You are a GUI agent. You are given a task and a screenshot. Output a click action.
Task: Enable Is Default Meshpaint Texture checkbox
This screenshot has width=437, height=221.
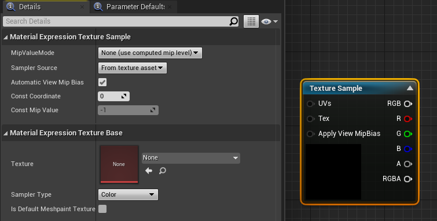(102, 209)
